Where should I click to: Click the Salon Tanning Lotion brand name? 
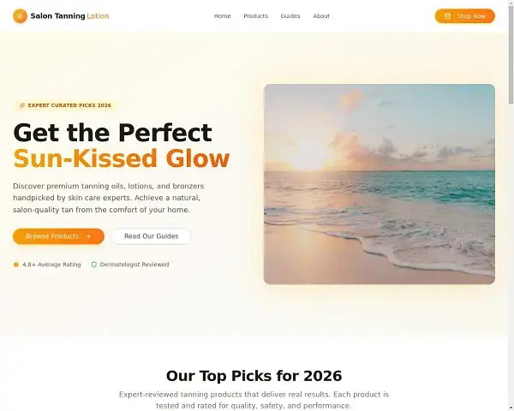(x=69, y=16)
